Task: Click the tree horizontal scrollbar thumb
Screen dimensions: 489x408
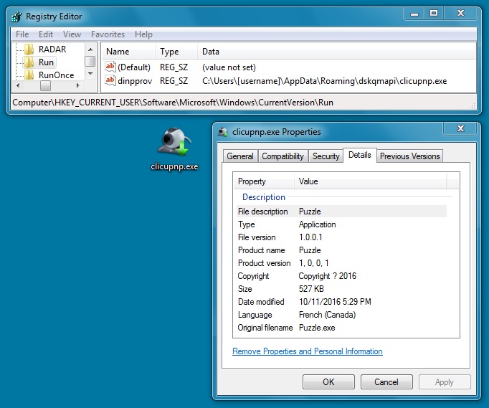Action: click(x=46, y=85)
